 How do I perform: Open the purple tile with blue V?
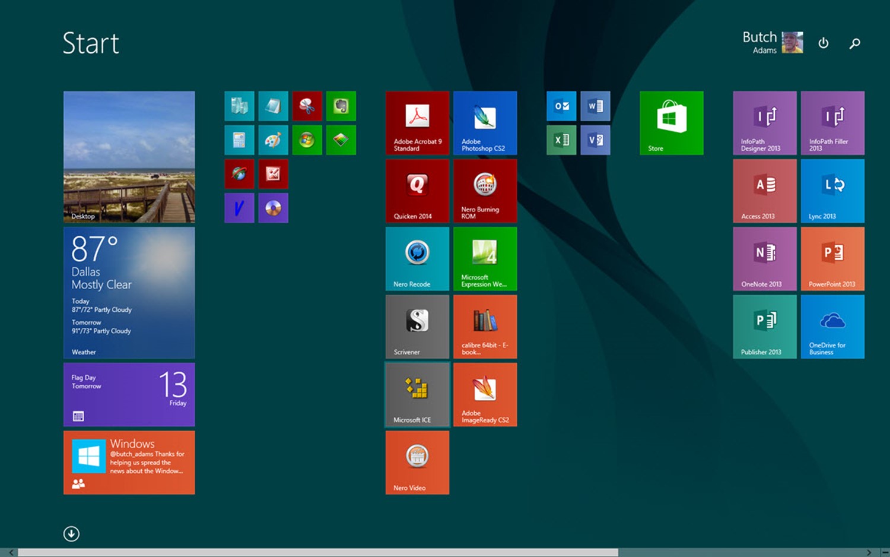tap(239, 208)
